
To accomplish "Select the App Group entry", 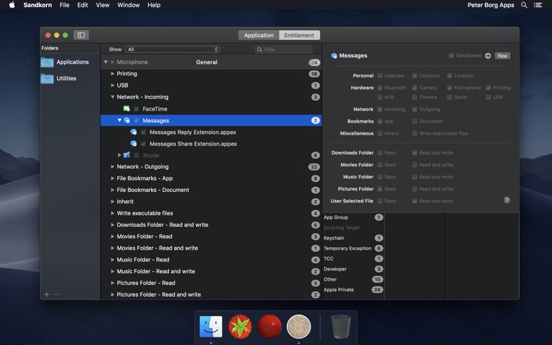I will tap(353, 217).
